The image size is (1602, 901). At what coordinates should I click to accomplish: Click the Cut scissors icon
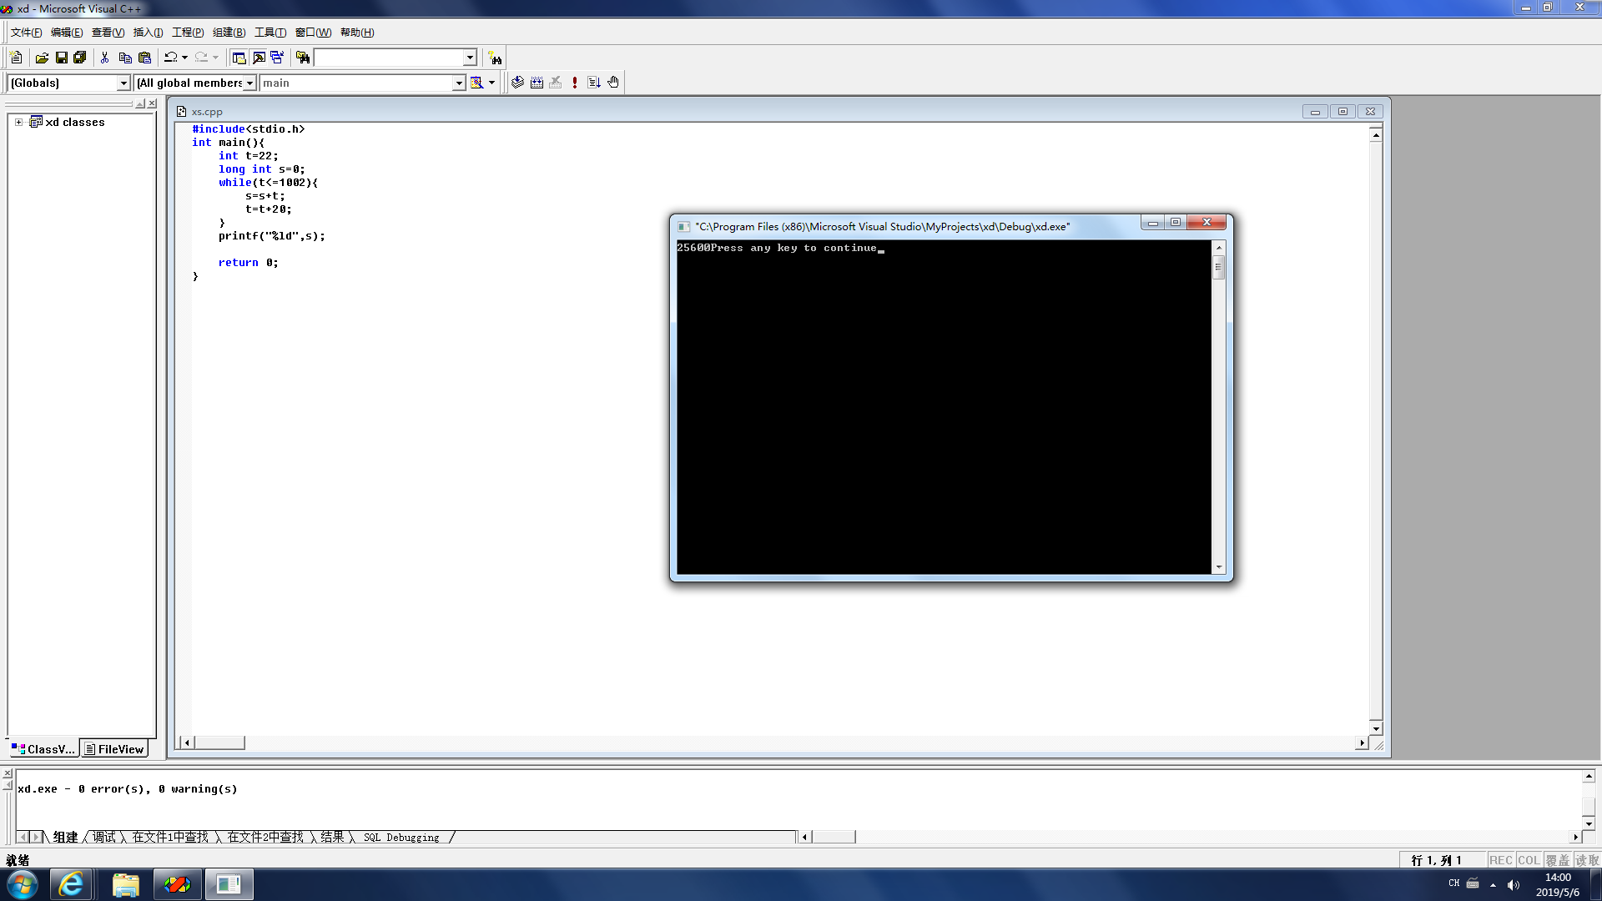click(104, 58)
